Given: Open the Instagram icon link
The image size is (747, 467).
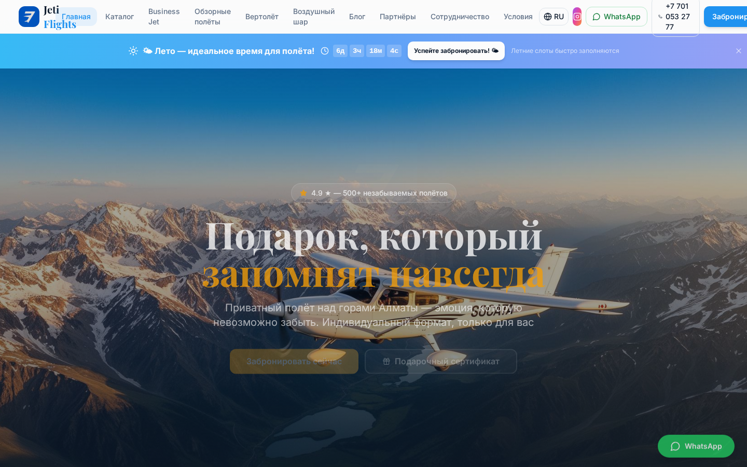Looking at the screenshot, I should (577, 17).
